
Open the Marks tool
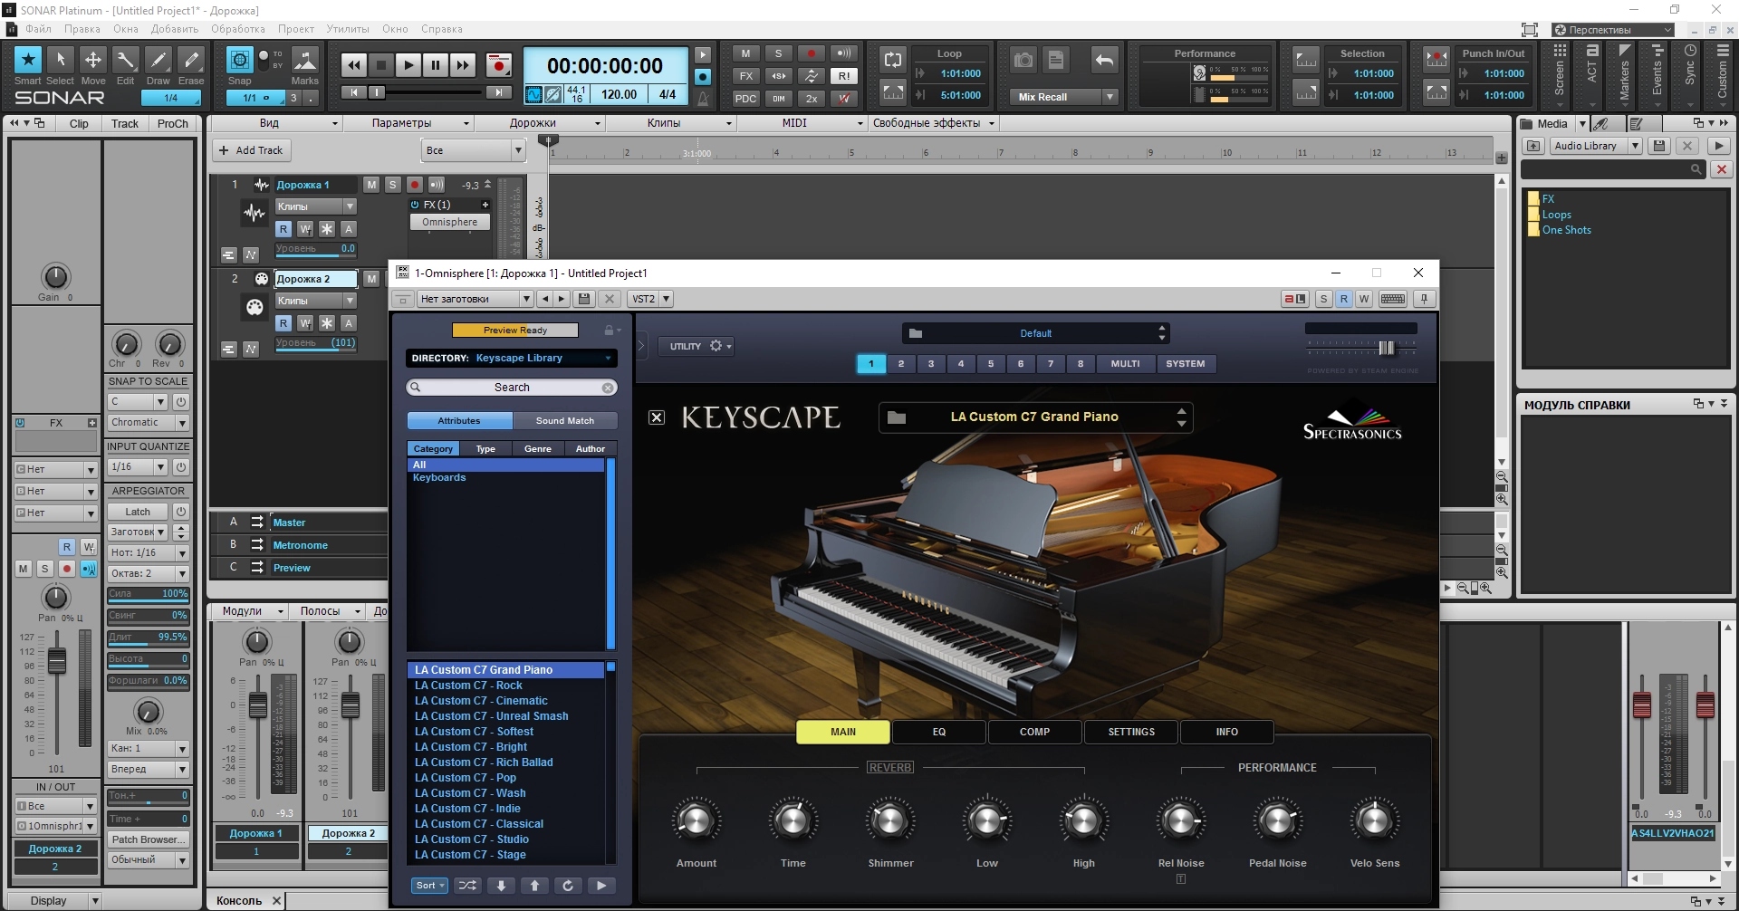(x=305, y=60)
